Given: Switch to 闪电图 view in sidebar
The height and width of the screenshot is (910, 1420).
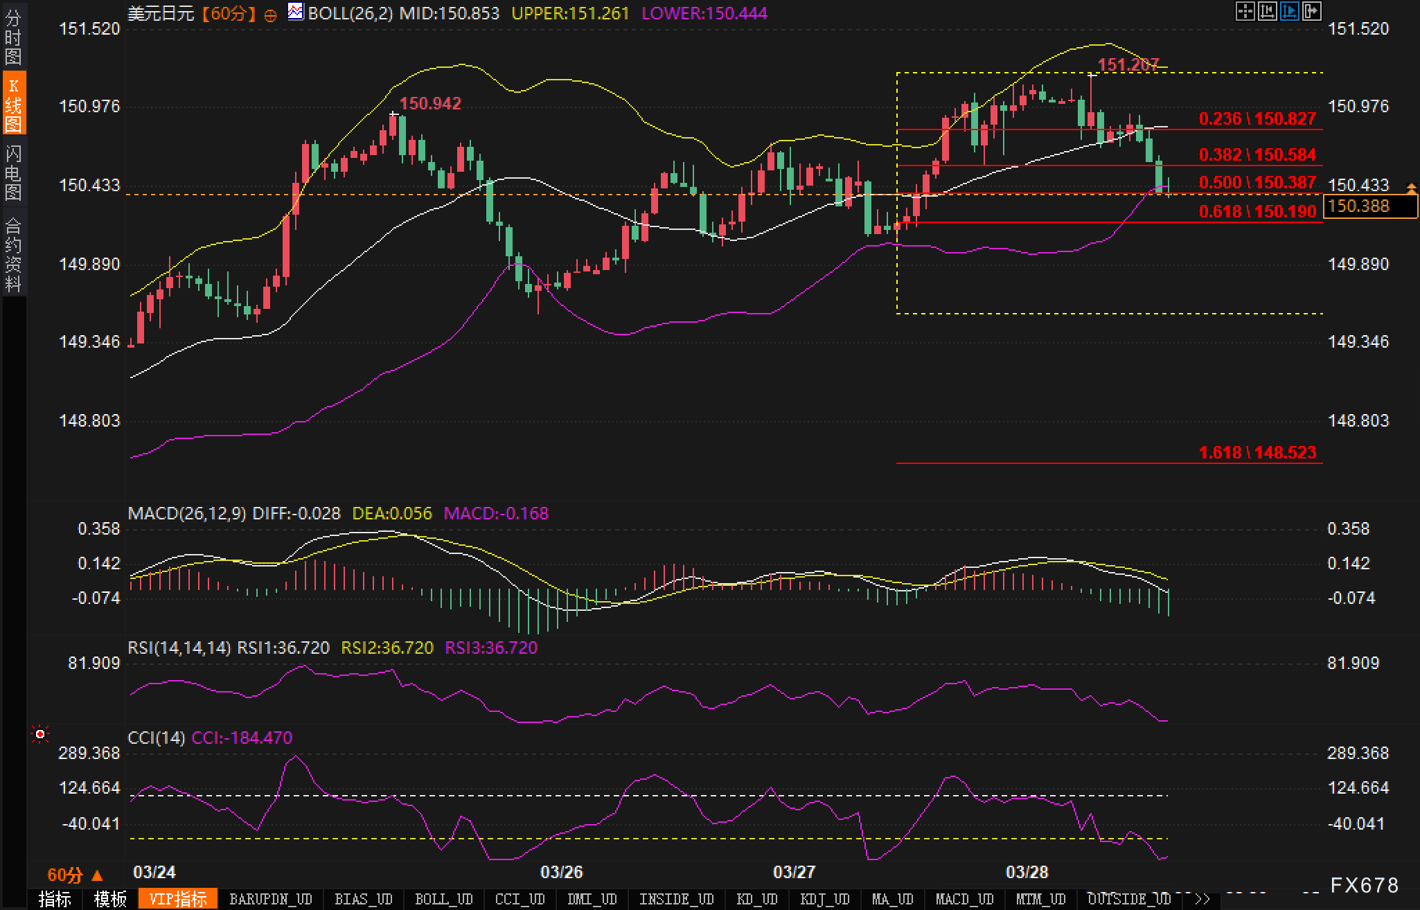Looking at the screenshot, I should pos(13,172).
